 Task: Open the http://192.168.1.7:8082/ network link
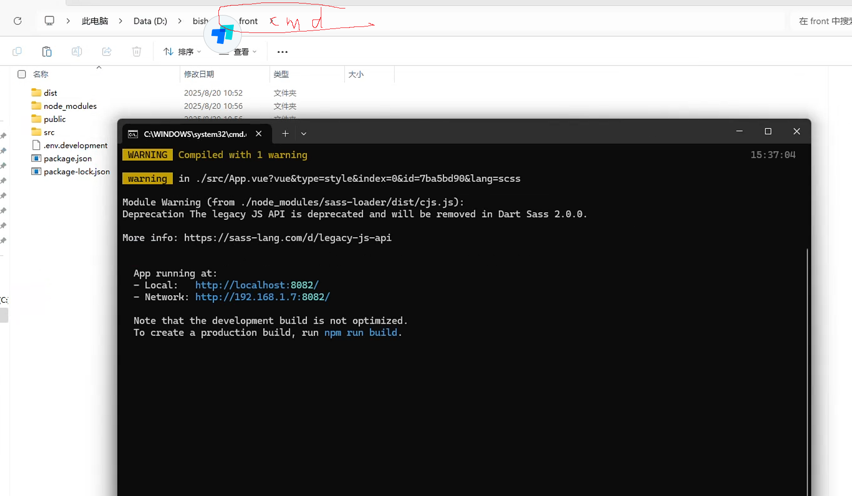[x=262, y=297]
